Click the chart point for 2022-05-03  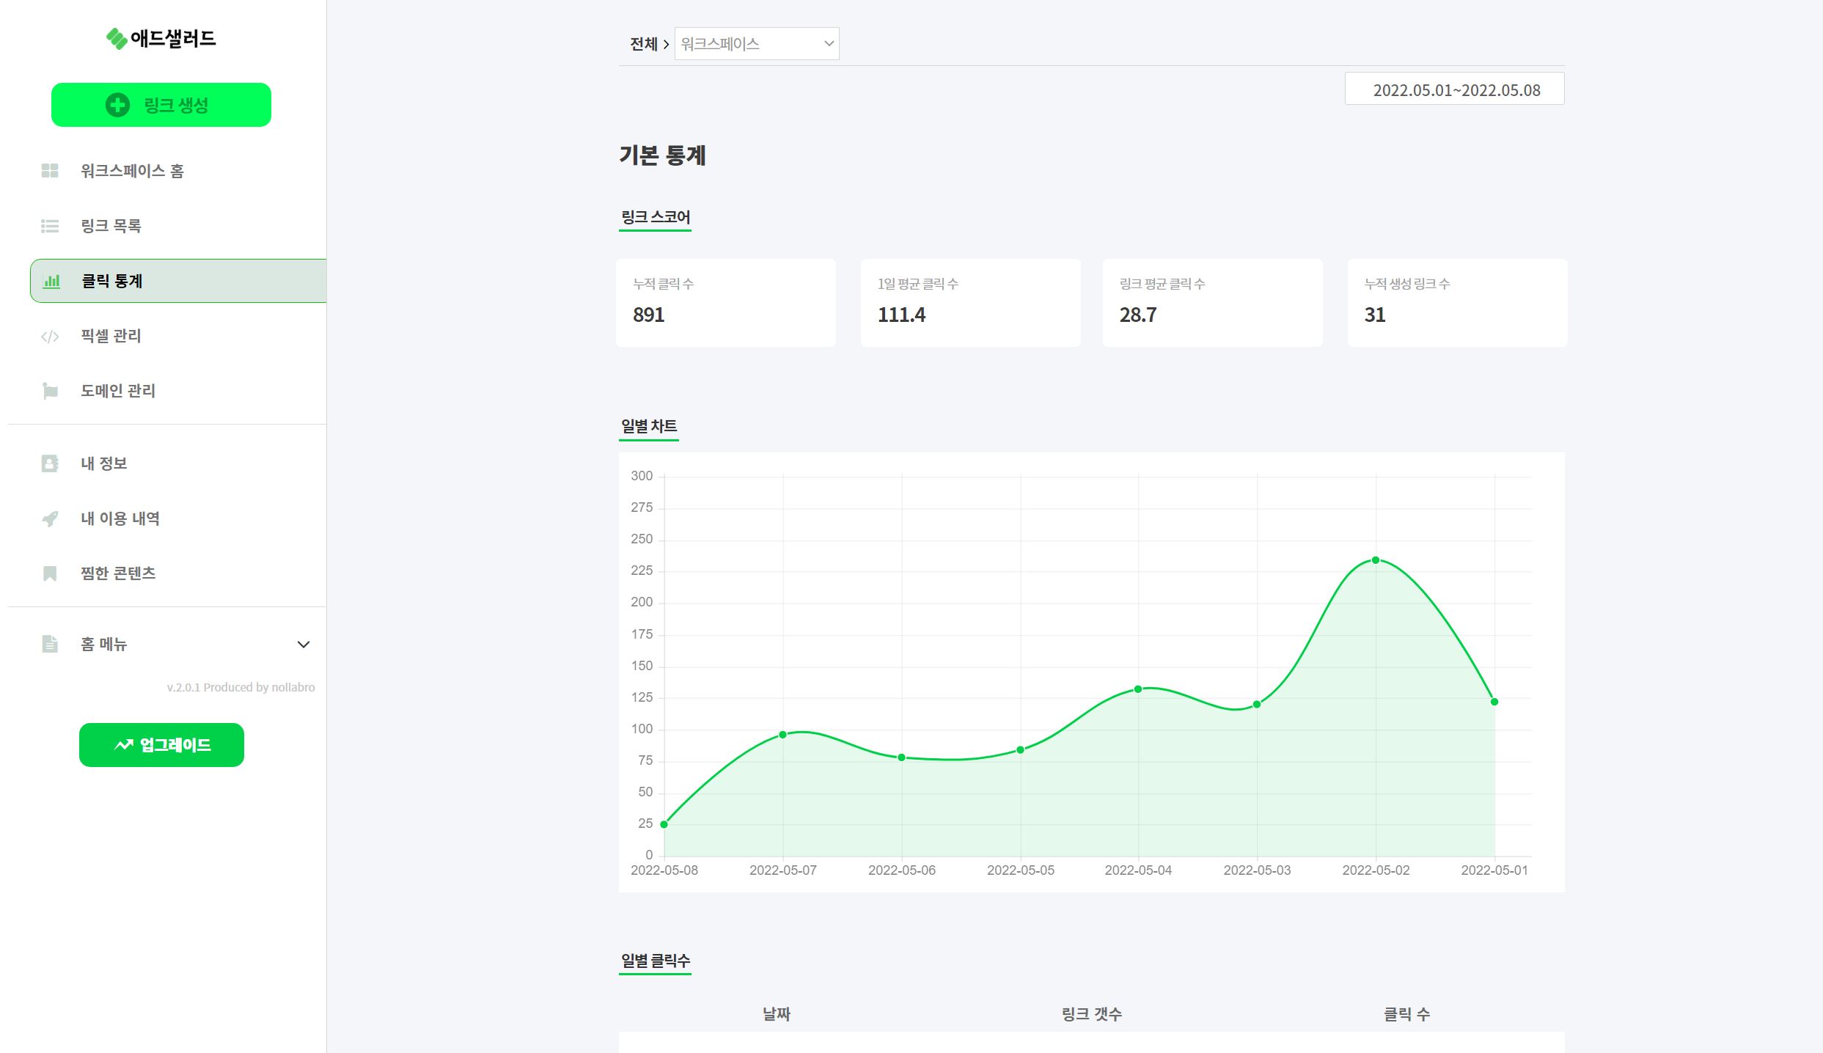1257,705
